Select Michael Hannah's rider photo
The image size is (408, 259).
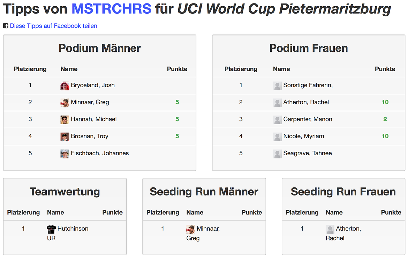point(65,120)
